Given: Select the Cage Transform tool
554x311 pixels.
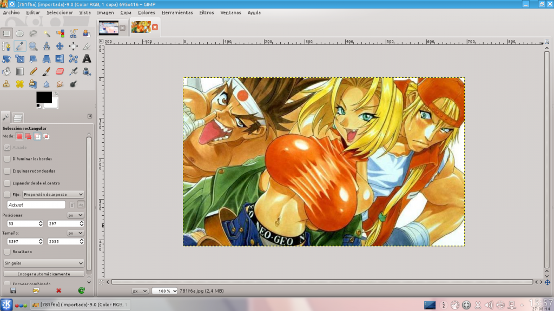Looking at the screenshot, I should (x=73, y=59).
